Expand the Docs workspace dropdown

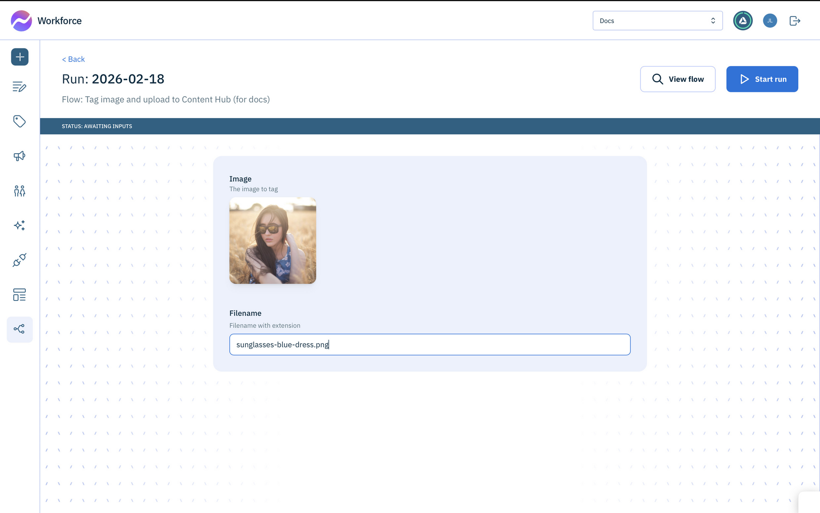(x=657, y=21)
